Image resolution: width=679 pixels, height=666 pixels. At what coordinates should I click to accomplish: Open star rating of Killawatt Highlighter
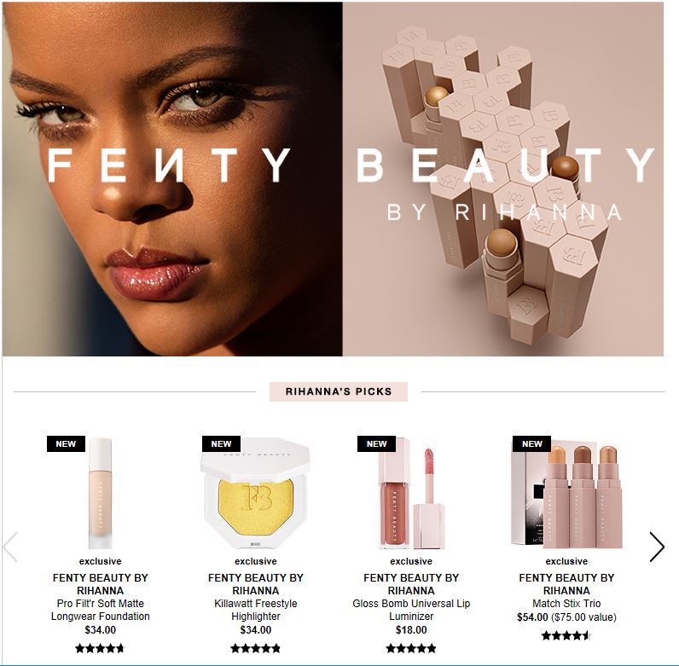(256, 648)
